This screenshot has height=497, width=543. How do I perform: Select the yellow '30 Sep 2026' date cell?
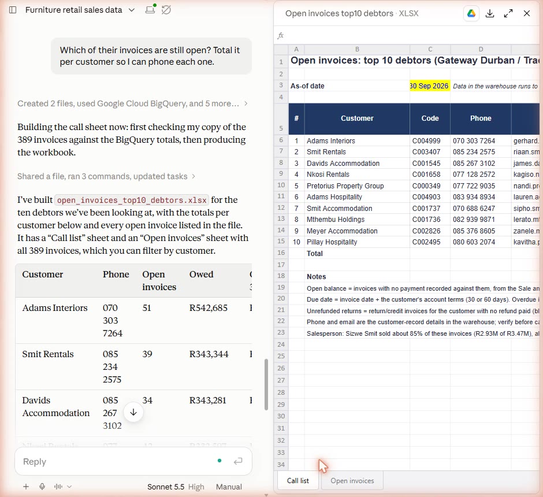(x=430, y=86)
